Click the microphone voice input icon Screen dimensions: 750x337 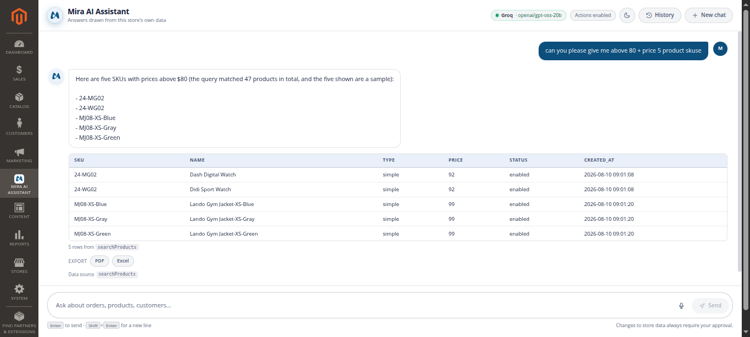point(681,306)
